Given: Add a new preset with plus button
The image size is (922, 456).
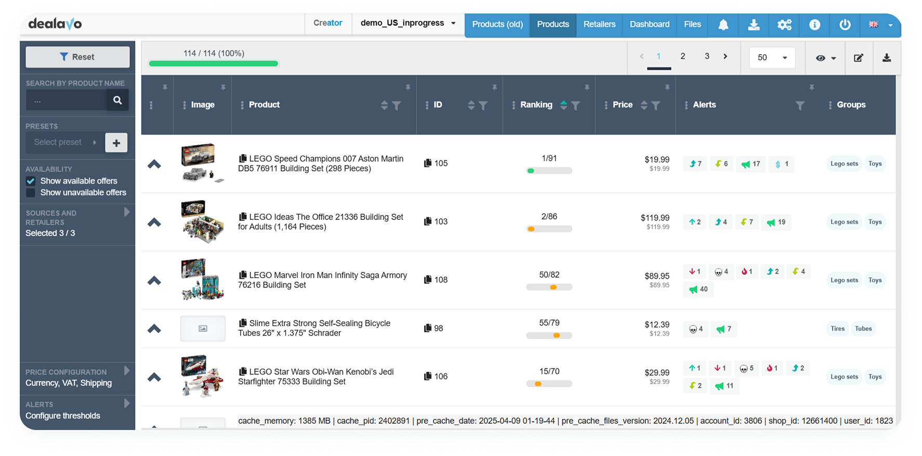Looking at the screenshot, I should (x=116, y=142).
